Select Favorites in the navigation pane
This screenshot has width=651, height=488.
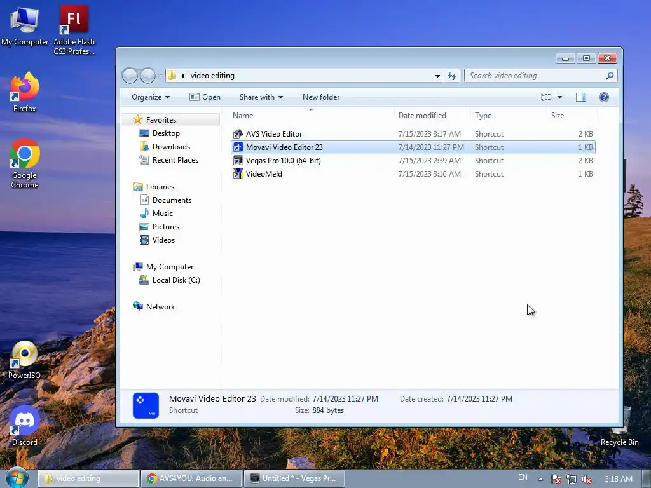161,120
